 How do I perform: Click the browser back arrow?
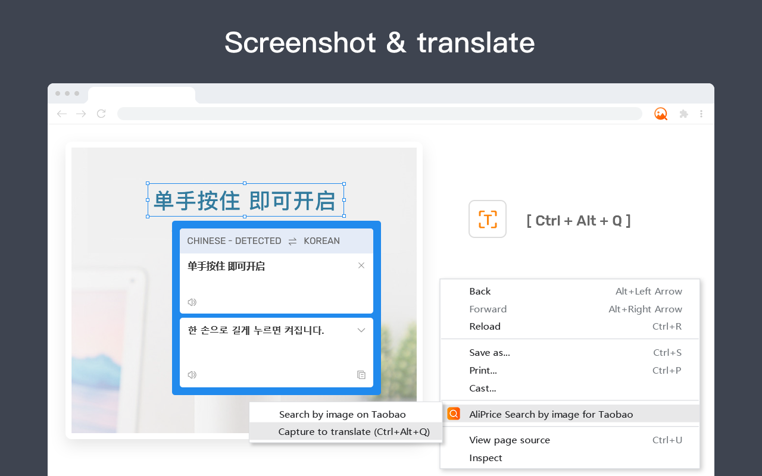point(61,113)
